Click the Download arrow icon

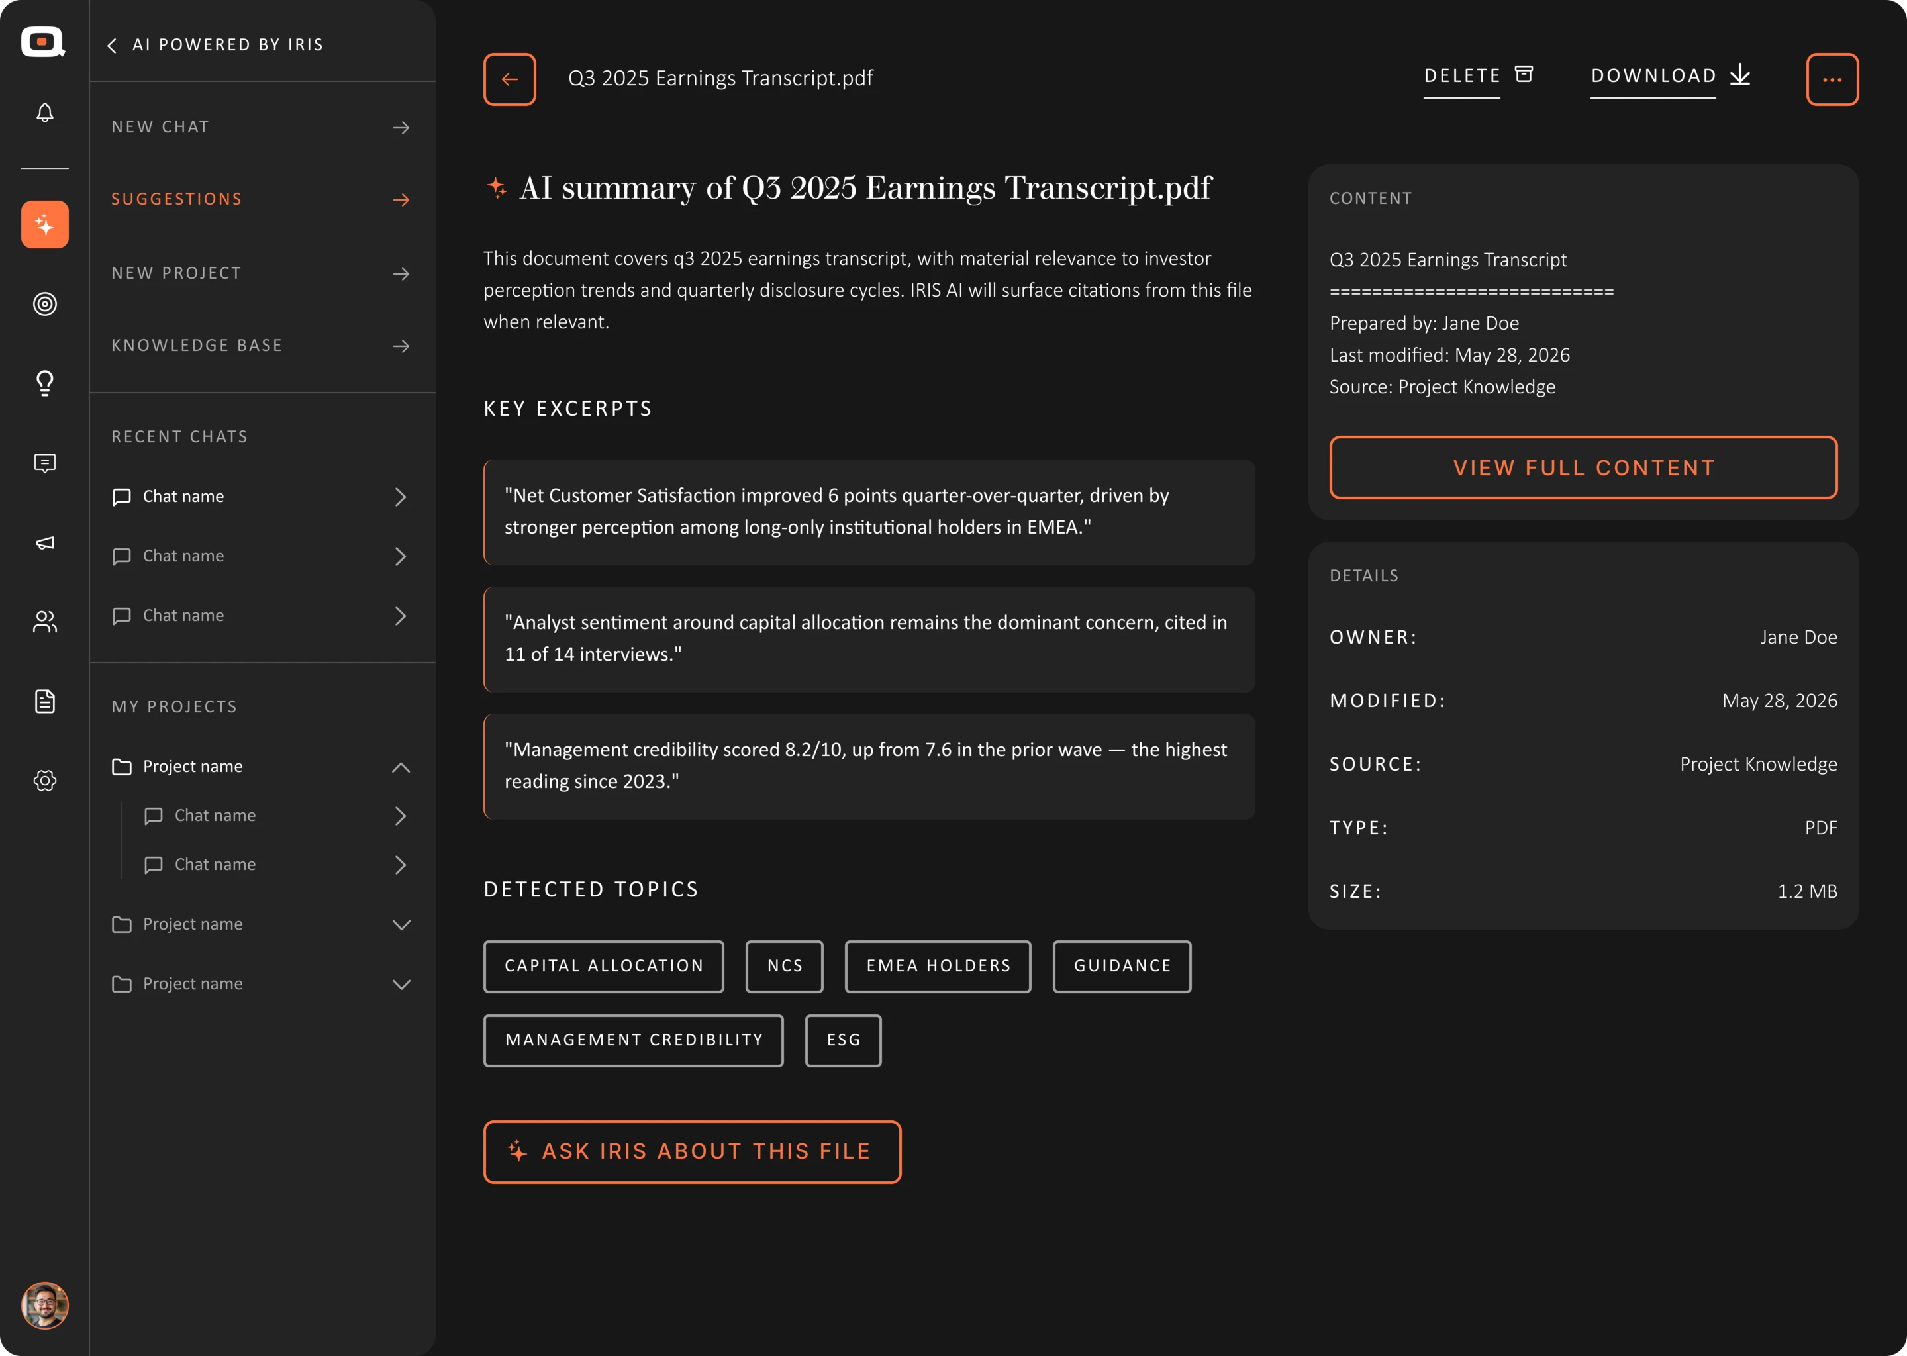click(x=1740, y=75)
